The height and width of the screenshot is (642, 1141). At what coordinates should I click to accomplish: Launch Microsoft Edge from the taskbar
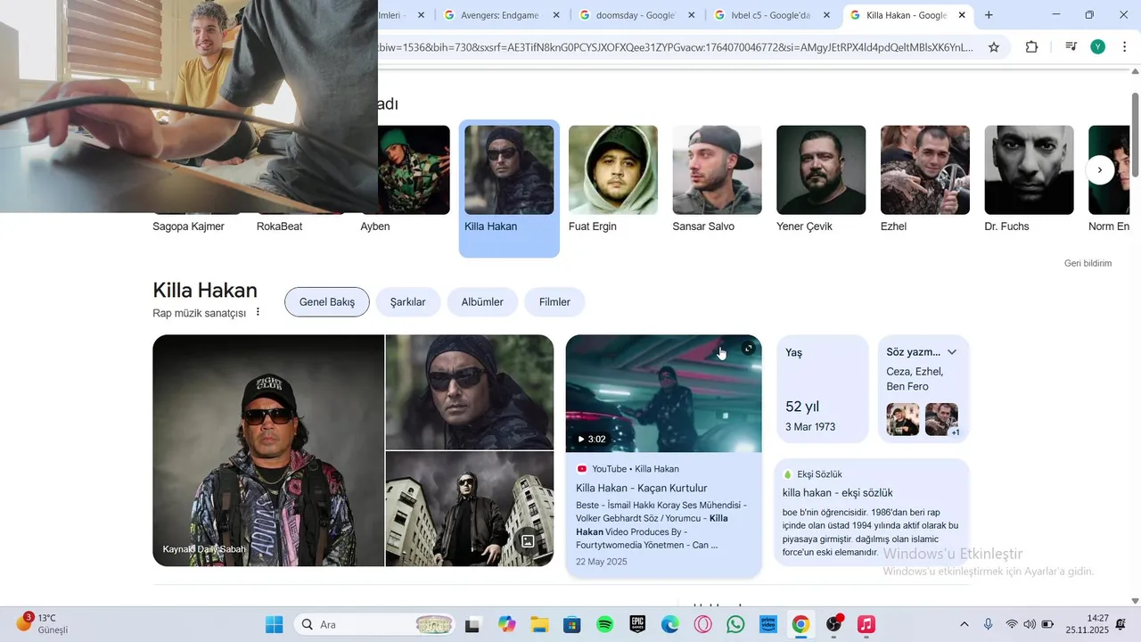click(x=670, y=624)
